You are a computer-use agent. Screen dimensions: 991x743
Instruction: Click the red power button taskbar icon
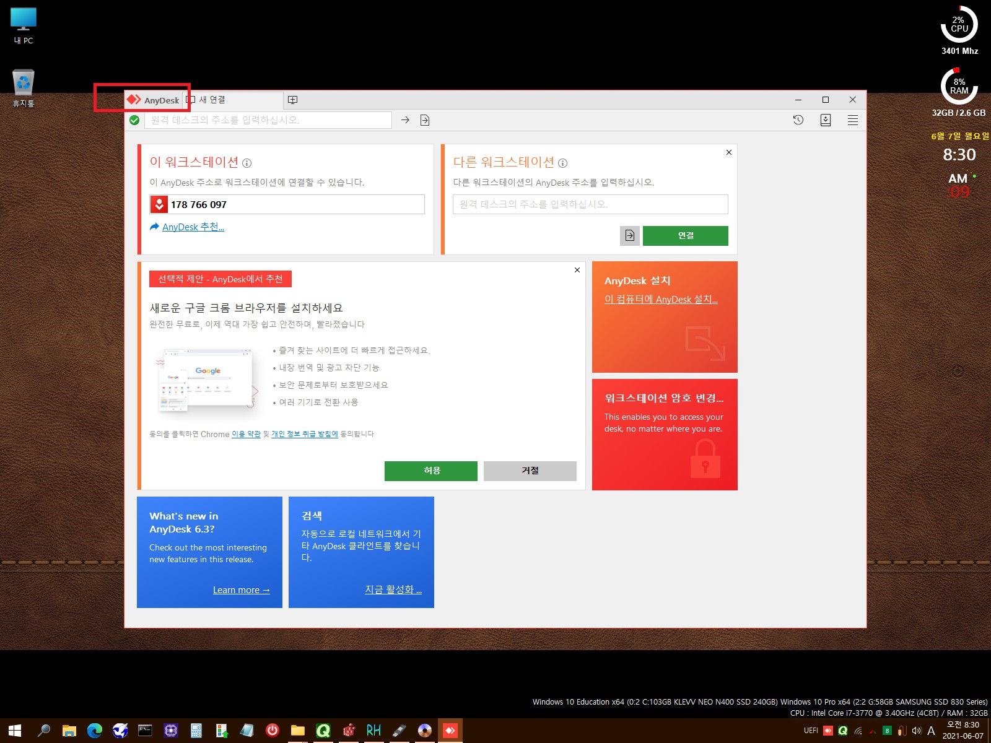point(273,731)
